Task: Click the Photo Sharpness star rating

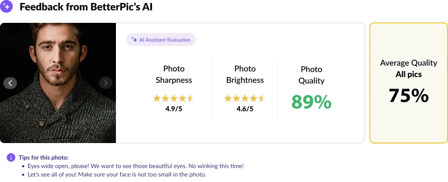Action: point(173,99)
